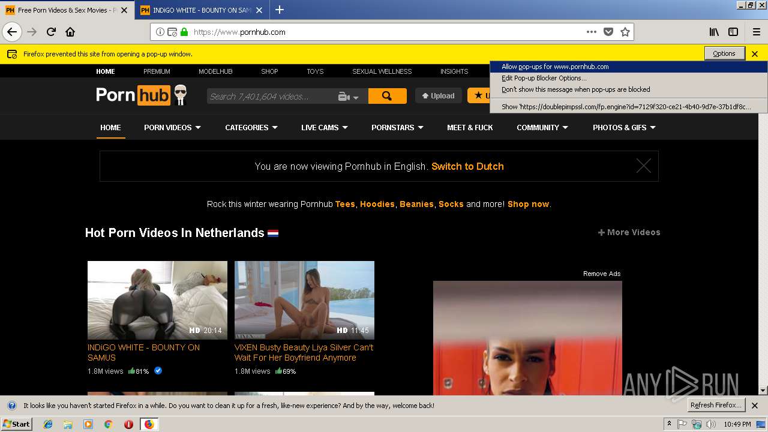The width and height of the screenshot is (768, 432).
Task: Open the Firefox Library icon
Action: [x=714, y=32]
